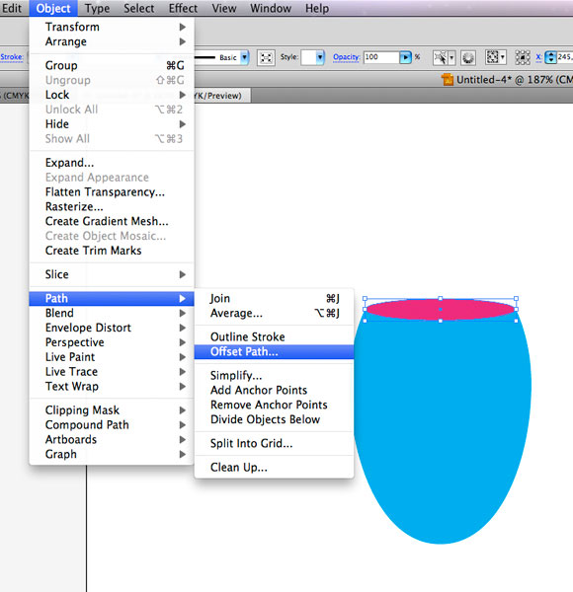Expand the Blend submenu
This screenshot has width=573, height=592.
pos(112,313)
